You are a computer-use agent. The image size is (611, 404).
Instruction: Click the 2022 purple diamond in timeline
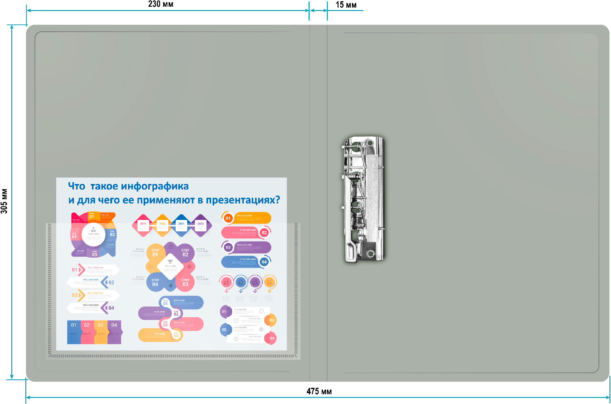[x=200, y=226]
